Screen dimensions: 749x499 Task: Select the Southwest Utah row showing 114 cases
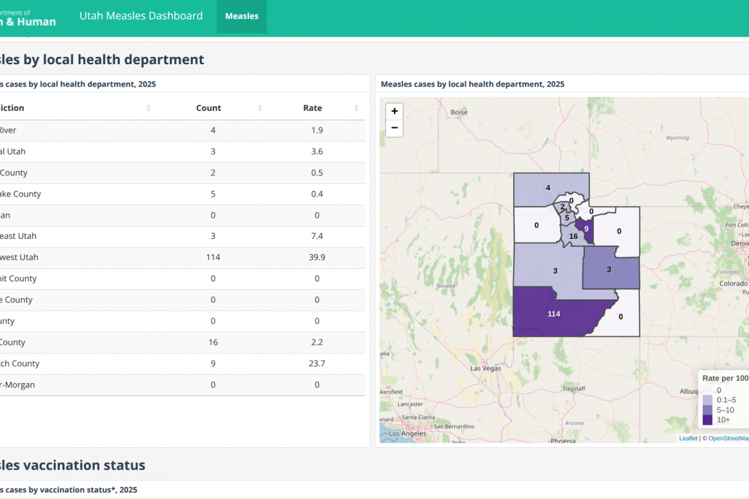point(181,257)
